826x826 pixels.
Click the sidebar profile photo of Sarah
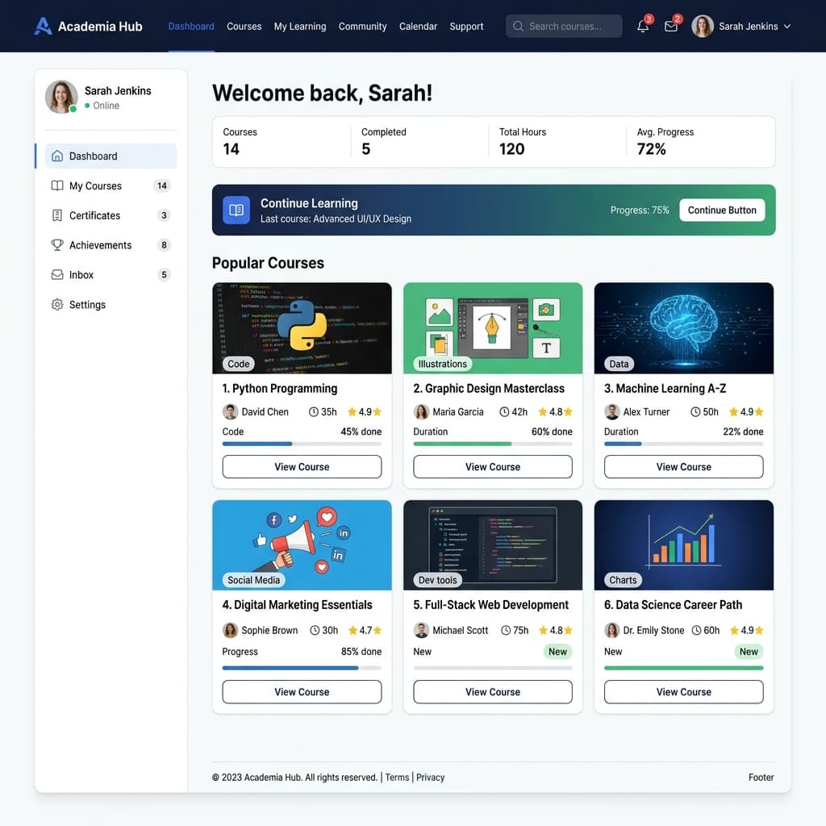(61, 97)
